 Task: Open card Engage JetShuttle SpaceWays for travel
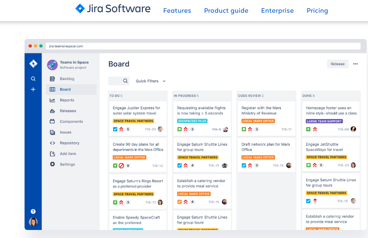click(331, 155)
